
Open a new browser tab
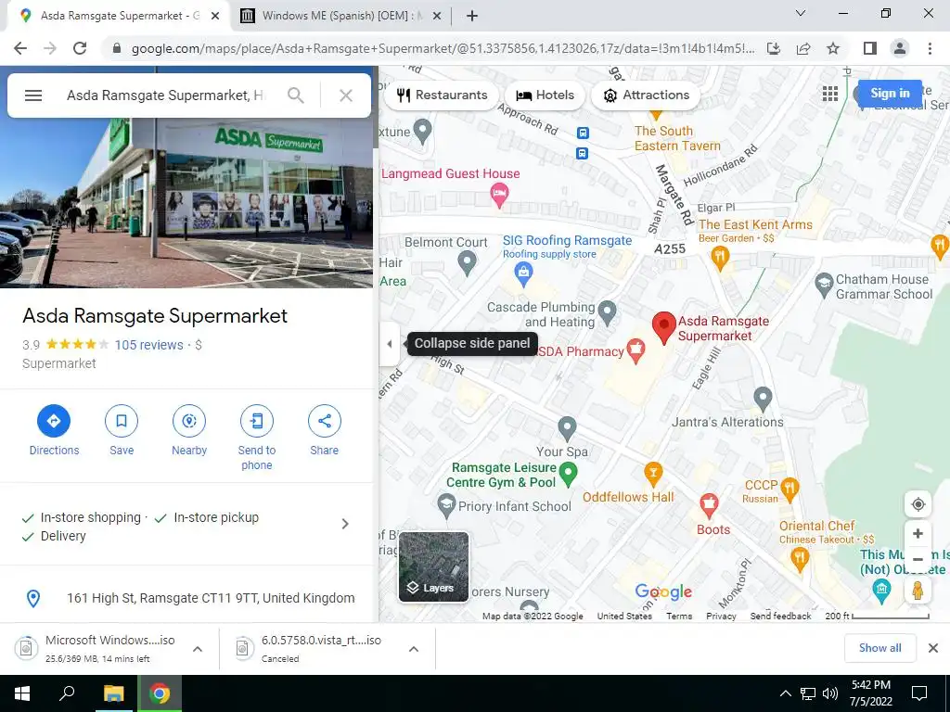tap(472, 17)
